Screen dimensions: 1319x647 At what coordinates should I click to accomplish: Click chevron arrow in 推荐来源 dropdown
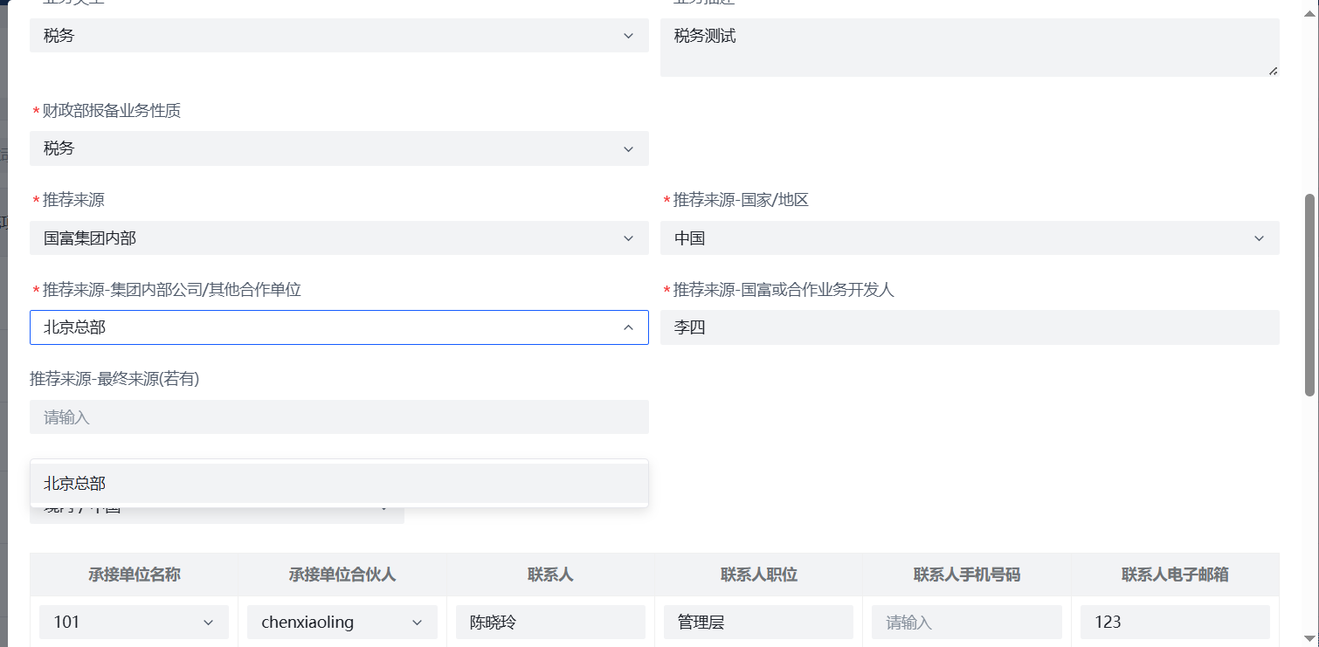(x=628, y=238)
